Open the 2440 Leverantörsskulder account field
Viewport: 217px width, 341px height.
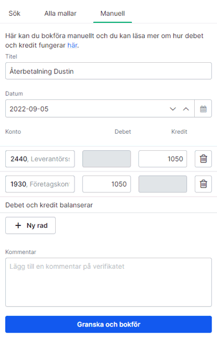[40, 158]
